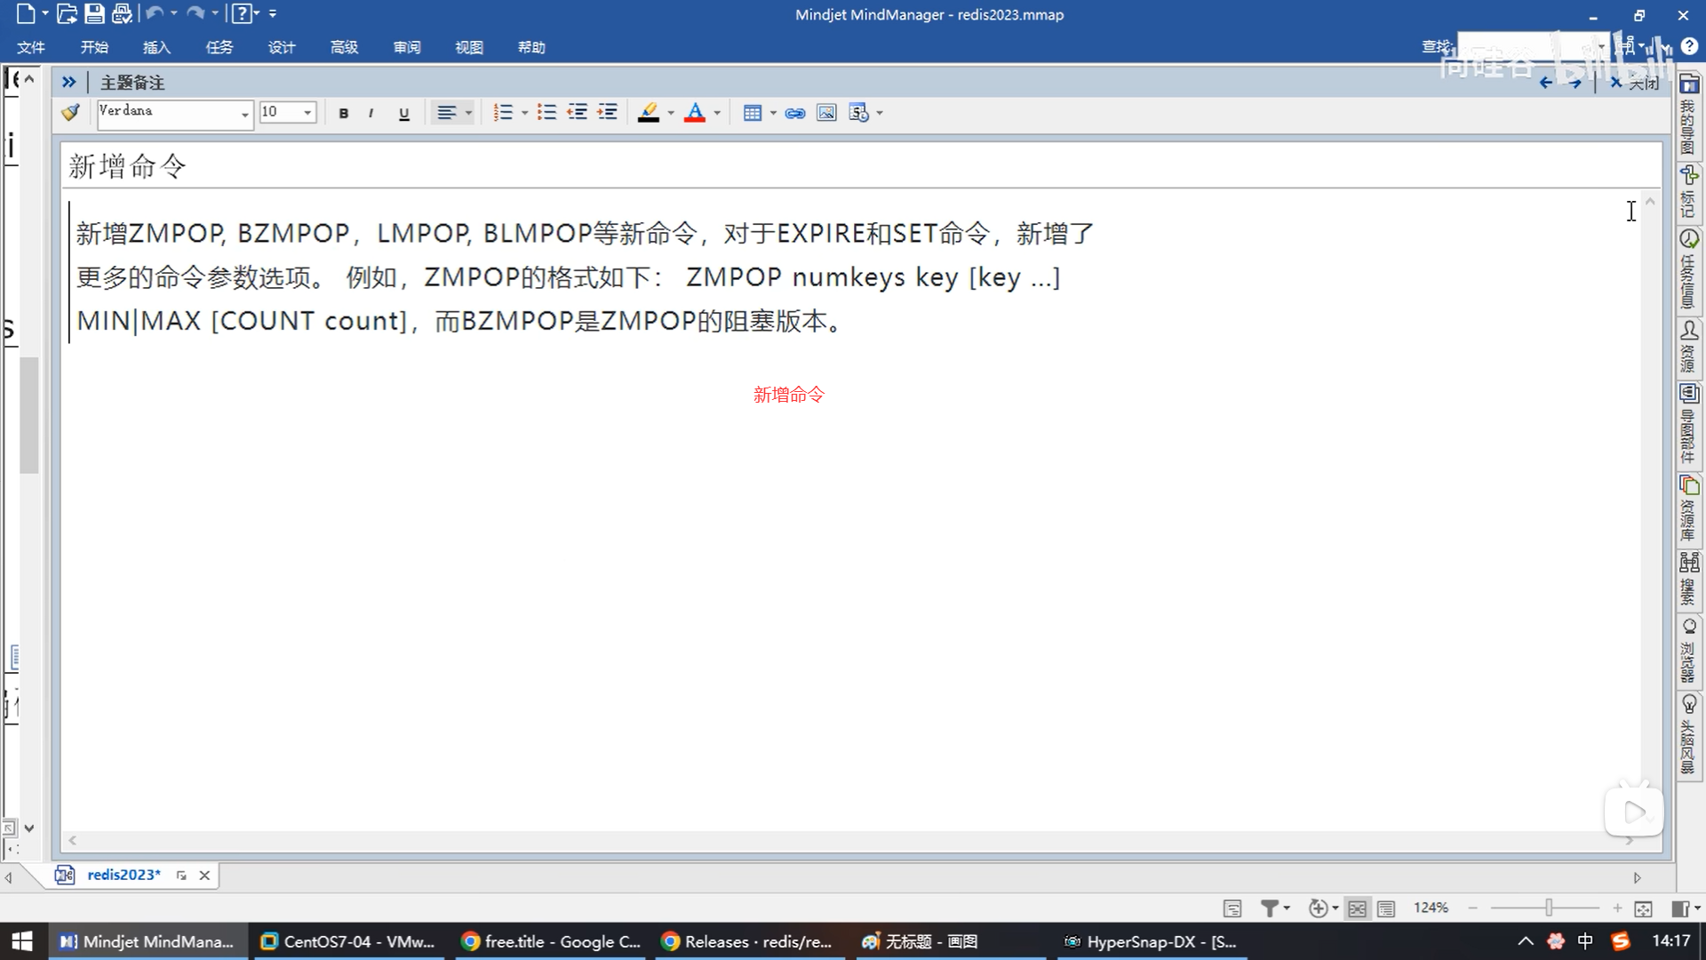Expand the text alignment dropdown arrow
Screen dimensions: 1706x960
tap(468, 113)
